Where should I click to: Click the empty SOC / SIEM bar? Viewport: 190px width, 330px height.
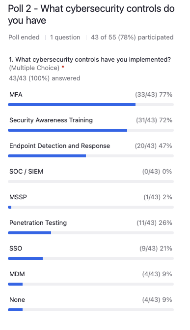[91, 182]
